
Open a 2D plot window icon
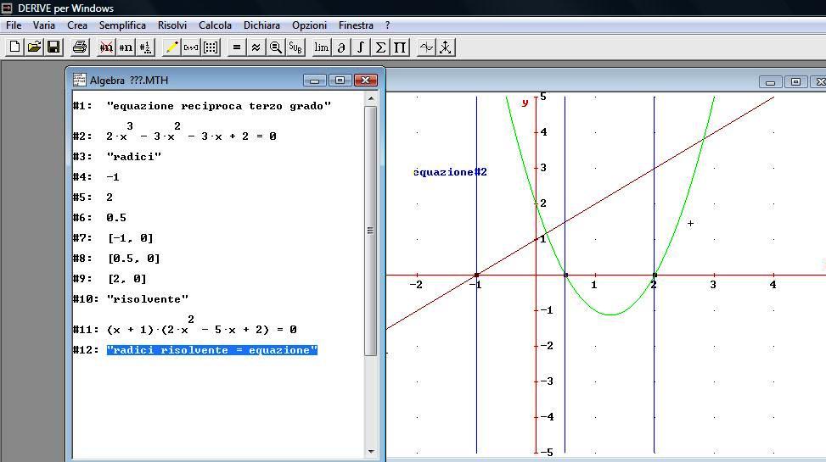point(425,47)
